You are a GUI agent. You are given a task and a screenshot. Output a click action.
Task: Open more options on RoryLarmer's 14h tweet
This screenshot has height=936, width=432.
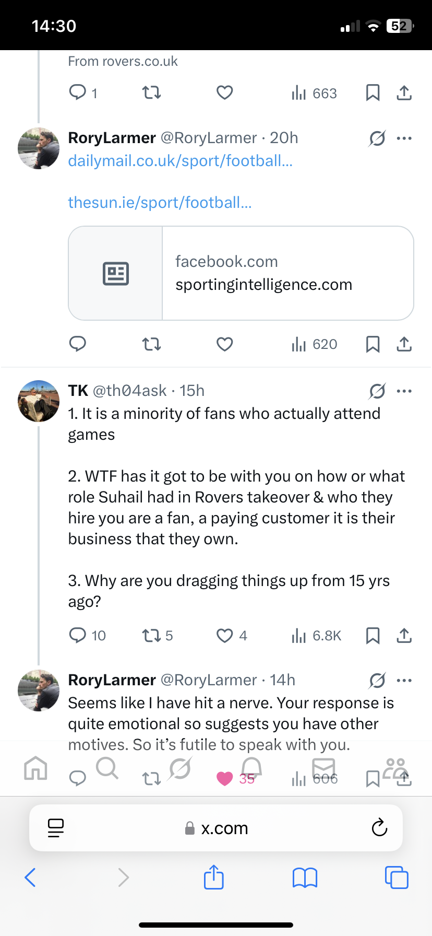point(404,680)
